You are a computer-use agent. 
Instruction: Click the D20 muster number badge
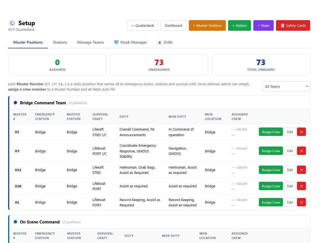coord(18,186)
